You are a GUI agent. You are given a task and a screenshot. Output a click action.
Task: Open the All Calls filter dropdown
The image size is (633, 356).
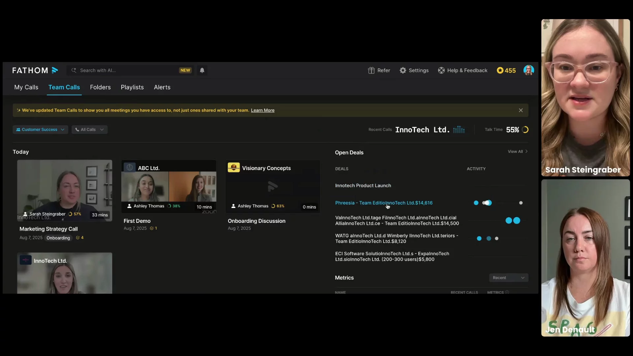pos(89,130)
